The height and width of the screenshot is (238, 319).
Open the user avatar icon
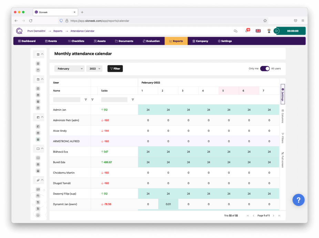click(269, 31)
